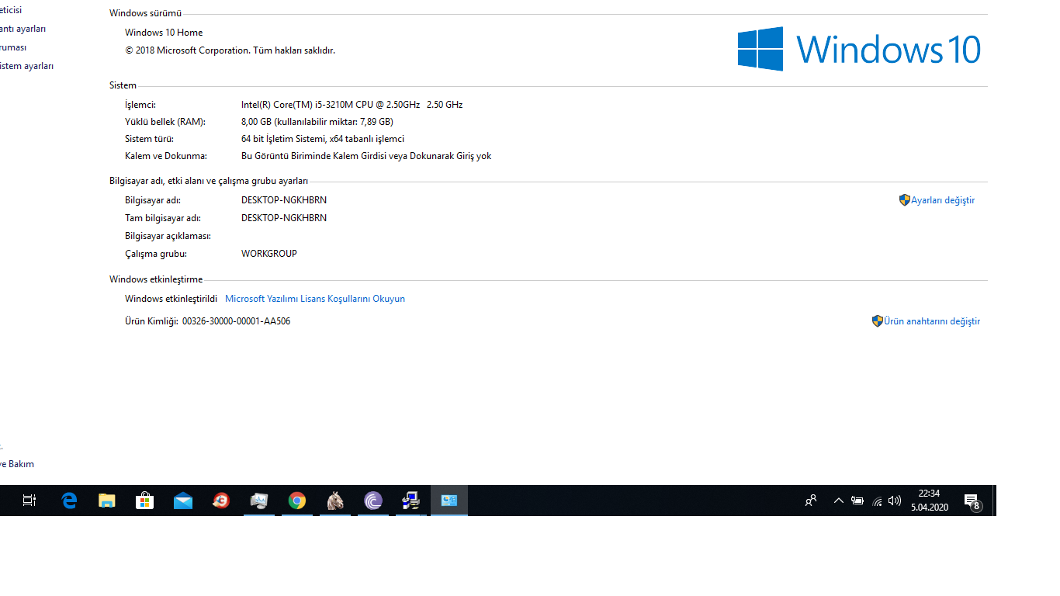Viewport: 1060px width, 596px height.
Task: Show hidden system tray icons
Action: click(x=838, y=501)
